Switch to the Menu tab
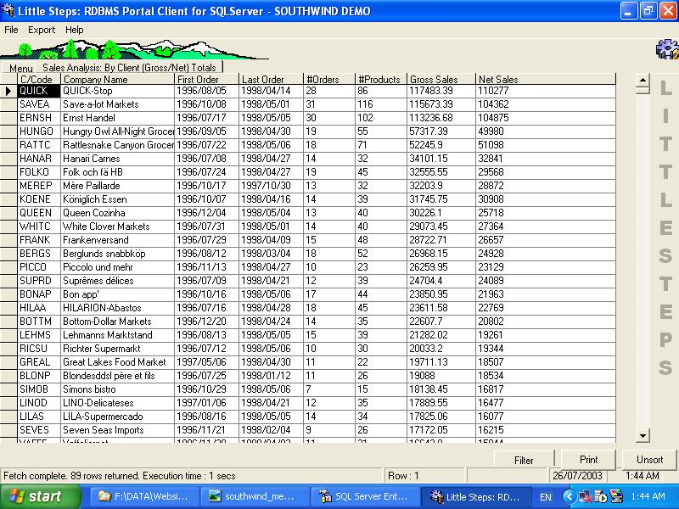The image size is (679, 509). click(20, 68)
